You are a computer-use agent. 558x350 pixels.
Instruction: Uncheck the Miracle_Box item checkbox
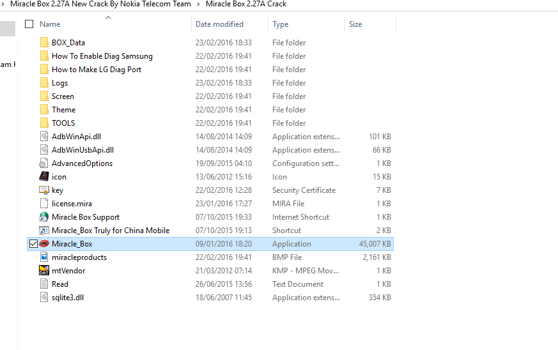coord(33,243)
